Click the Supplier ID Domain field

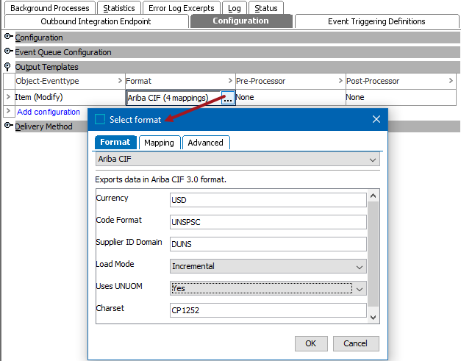[x=268, y=244]
